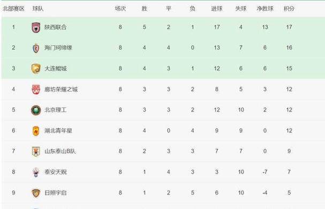Select the 大连鲲城 team name

pyautogui.click(x=56, y=69)
